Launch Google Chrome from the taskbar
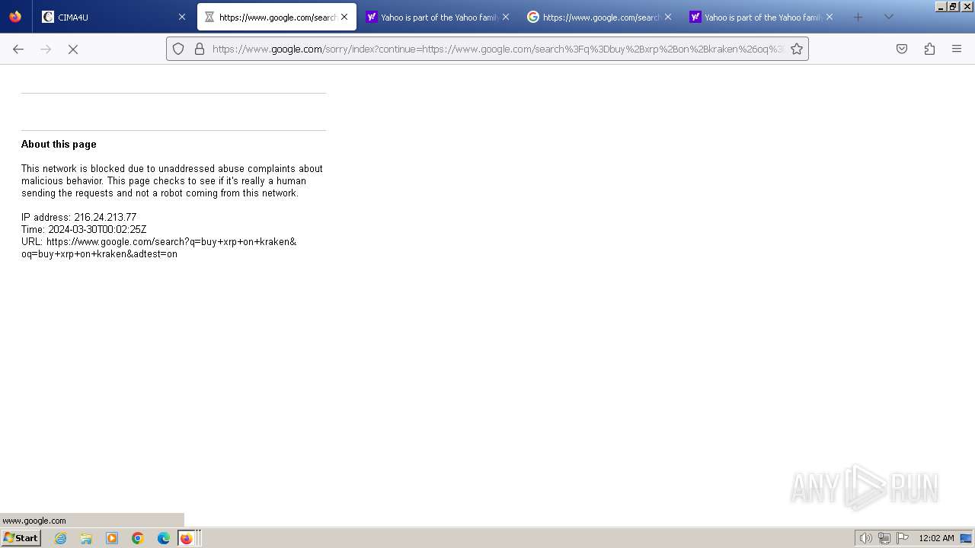Image resolution: width=975 pixels, height=548 pixels. (138, 538)
